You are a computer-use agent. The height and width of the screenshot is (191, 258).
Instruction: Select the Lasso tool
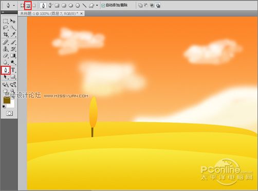click(x=5, y=28)
